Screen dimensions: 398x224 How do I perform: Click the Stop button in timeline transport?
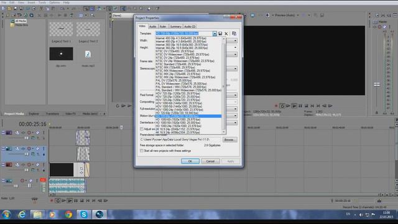(81, 200)
